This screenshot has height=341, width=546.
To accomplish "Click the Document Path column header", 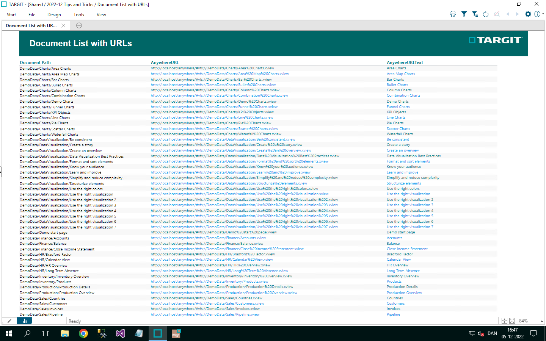I will point(35,63).
